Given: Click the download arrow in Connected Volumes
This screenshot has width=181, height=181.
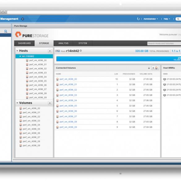Looking at the screenshot, I should pyautogui.click(x=149, y=68).
